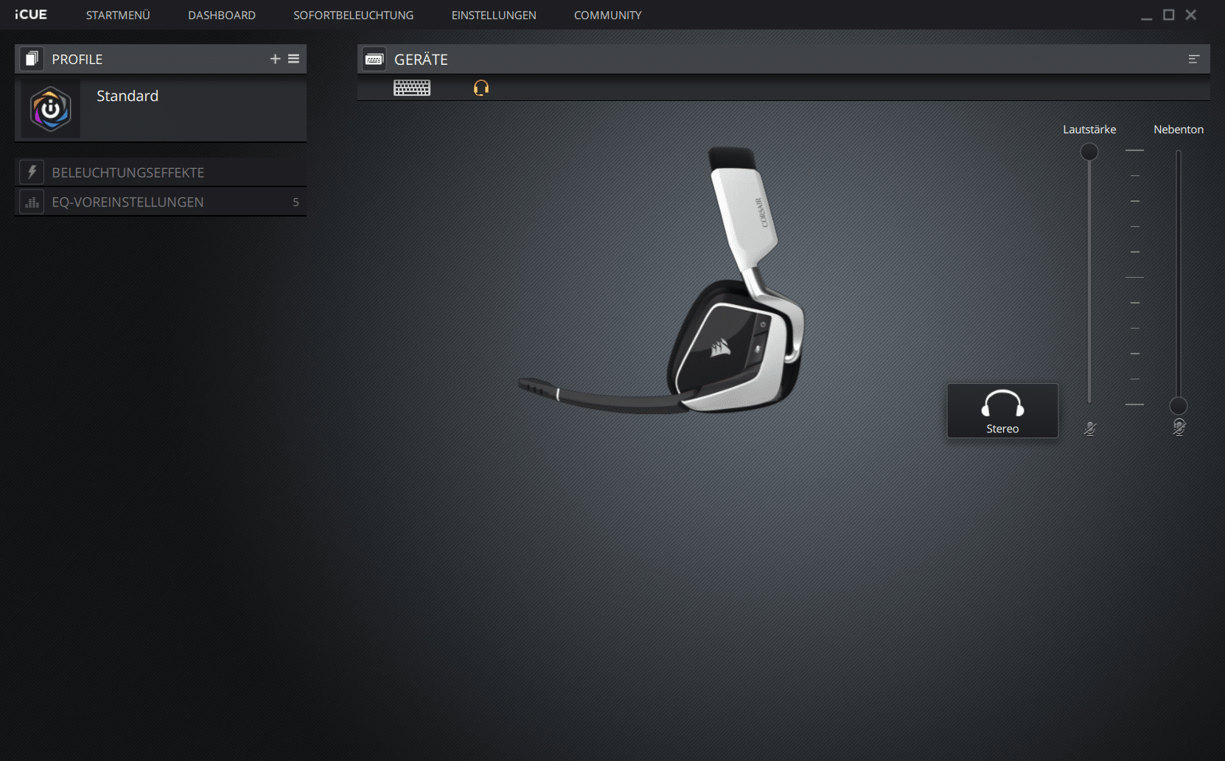Open the Geräte panel sort menu

click(1194, 59)
